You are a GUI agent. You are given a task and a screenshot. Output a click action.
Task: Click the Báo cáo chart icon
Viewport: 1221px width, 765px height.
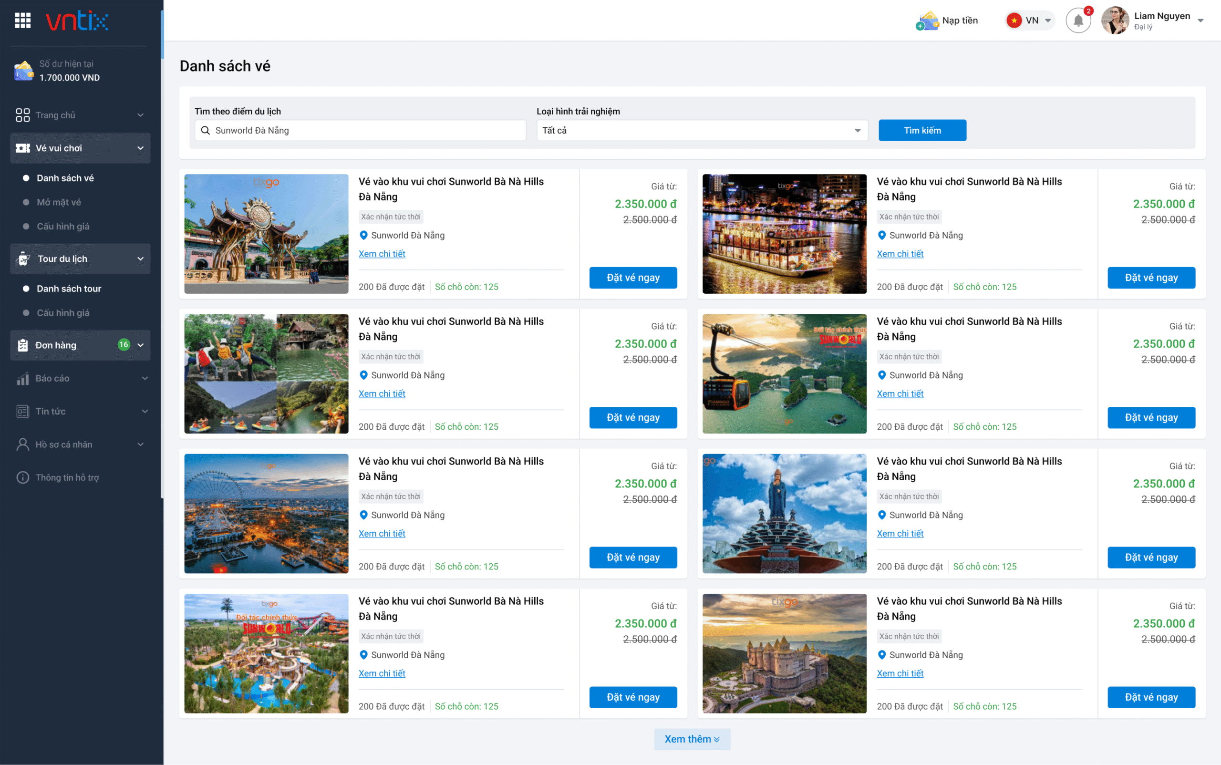(23, 379)
